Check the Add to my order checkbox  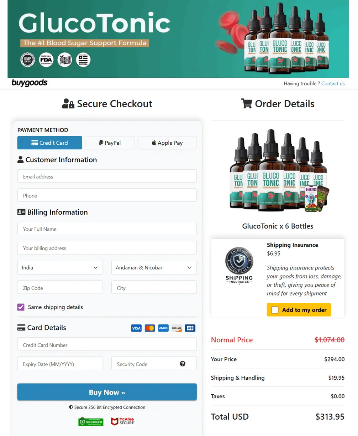(x=275, y=310)
